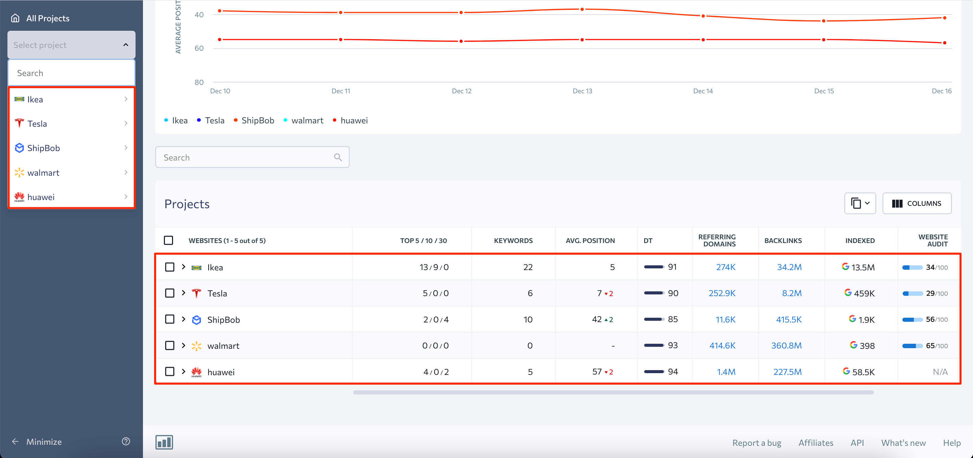Click Google icon in Tesla indexed cell
This screenshot has width=973, height=458.
[x=848, y=292]
